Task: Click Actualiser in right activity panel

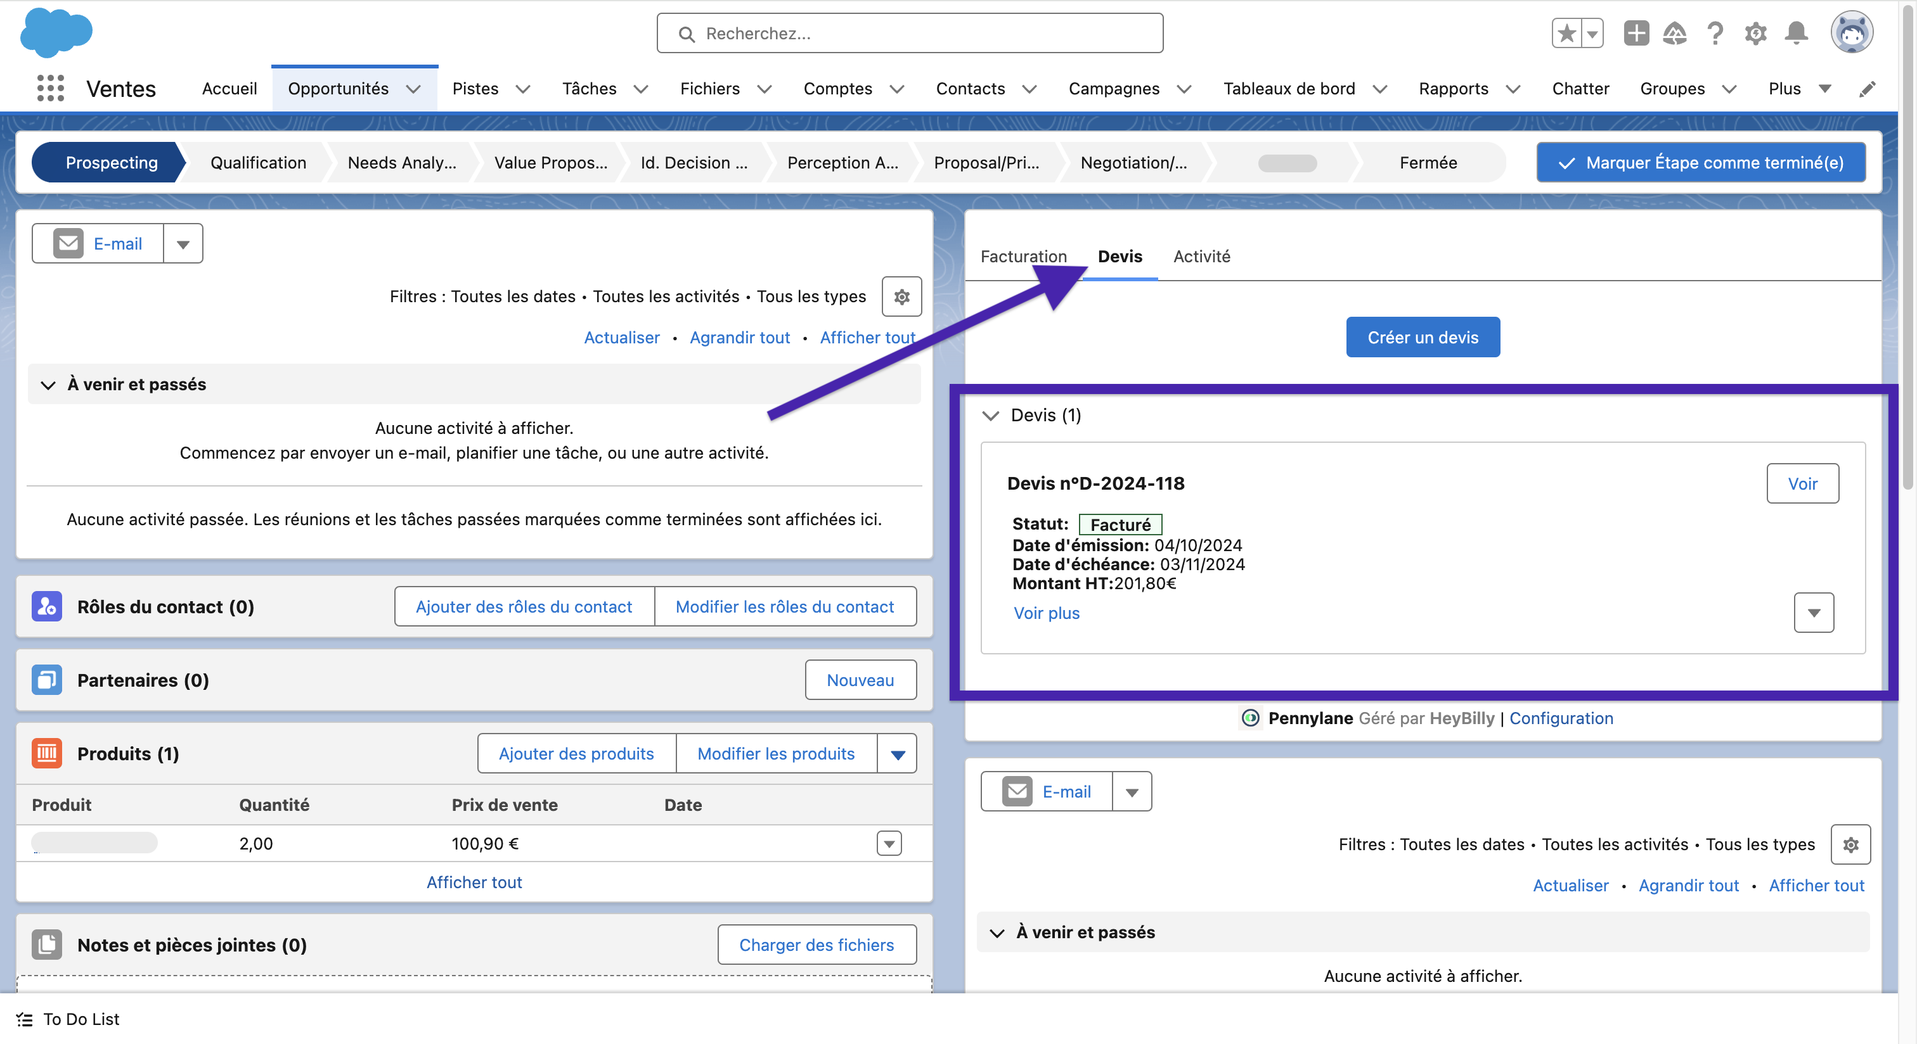Action: click(1570, 886)
